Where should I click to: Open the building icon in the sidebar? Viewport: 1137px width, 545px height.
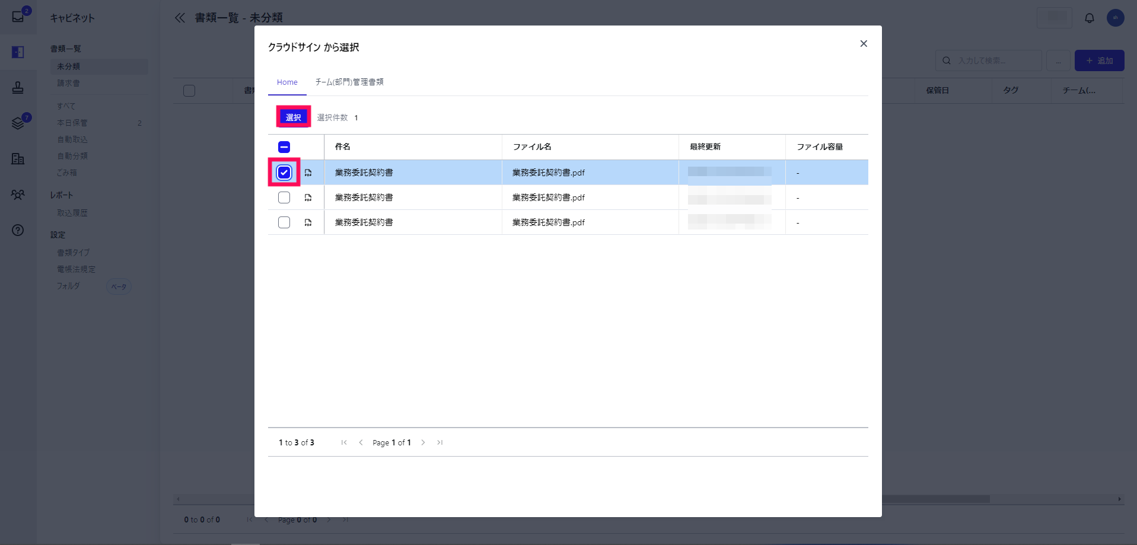click(18, 159)
